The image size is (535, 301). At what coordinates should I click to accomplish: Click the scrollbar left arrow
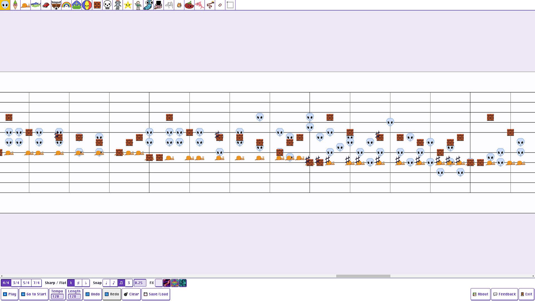[x=2, y=276]
